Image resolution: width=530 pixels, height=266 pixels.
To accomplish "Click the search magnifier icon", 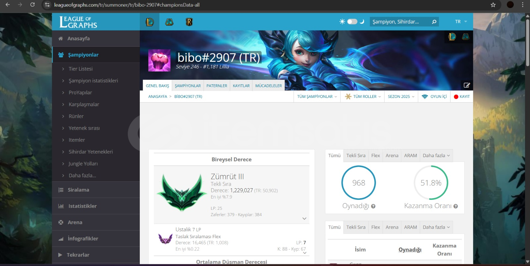I will pos(434,22).
